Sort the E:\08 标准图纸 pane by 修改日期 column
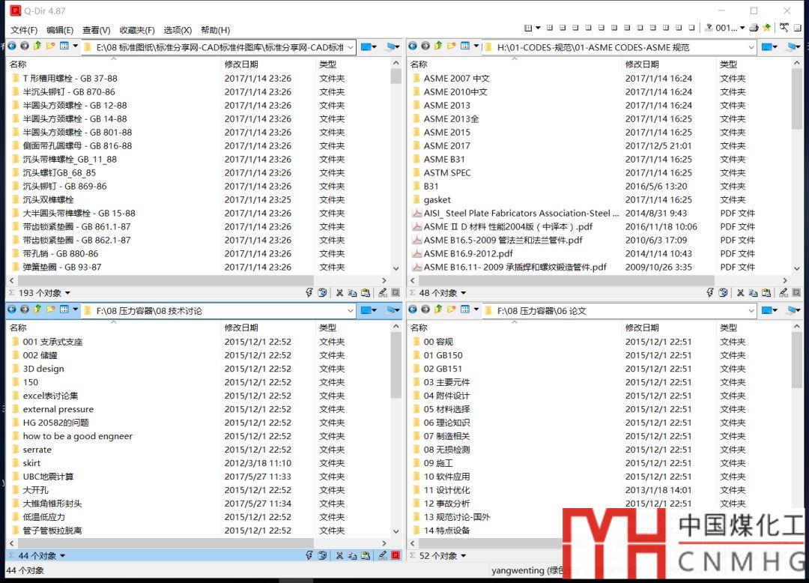Screen dimensions: 809x583 point(267,64)
